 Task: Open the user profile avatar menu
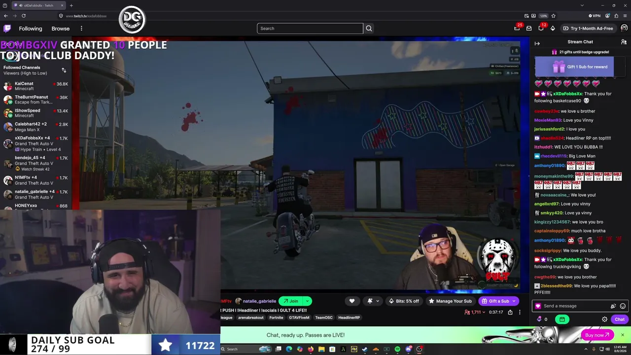click(x=624, y=29)
